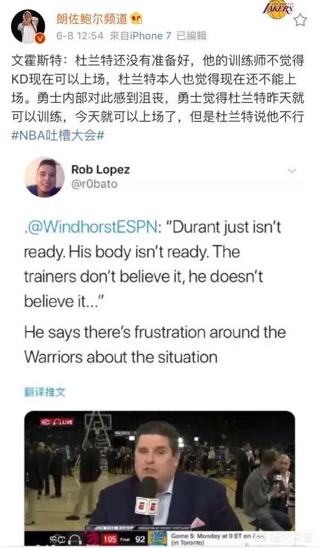Open the 朗佐鲍尔频道 username
Image resolution: width=319 pixels, height=548 pixels.
point(92,19)
